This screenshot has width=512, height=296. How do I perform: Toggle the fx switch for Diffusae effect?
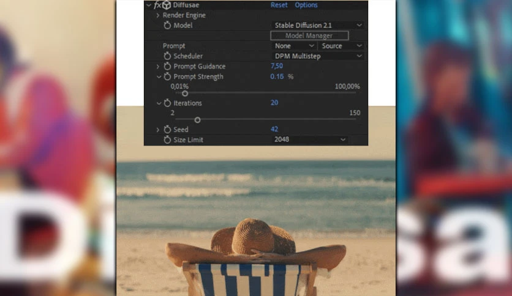pos(158,5)
